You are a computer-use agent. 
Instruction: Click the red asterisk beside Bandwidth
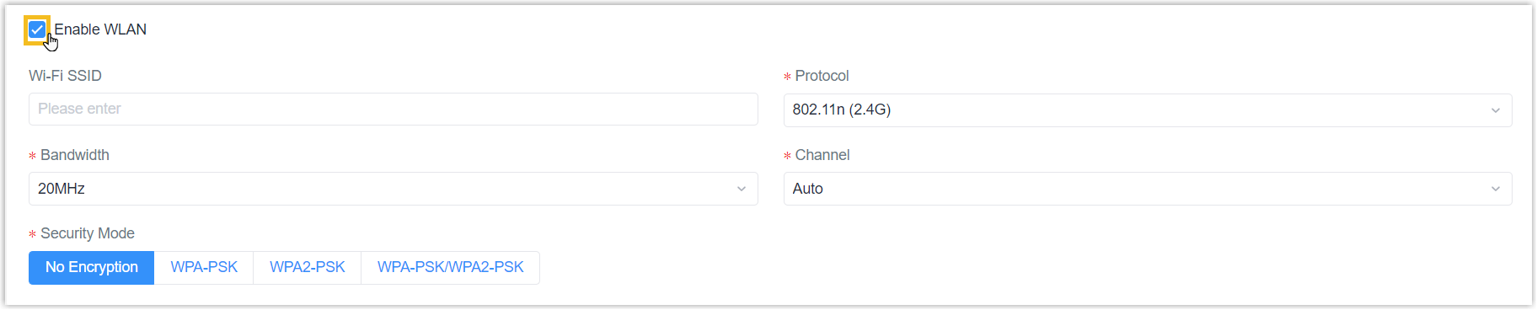point(32,156)
